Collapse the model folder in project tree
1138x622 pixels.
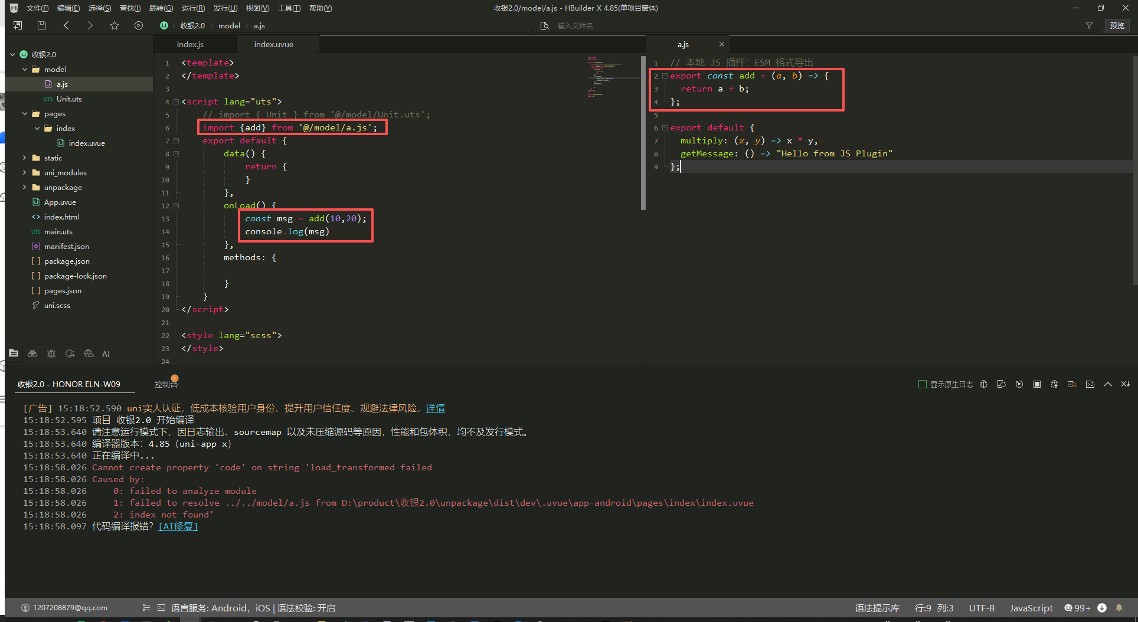coord(25,69)
